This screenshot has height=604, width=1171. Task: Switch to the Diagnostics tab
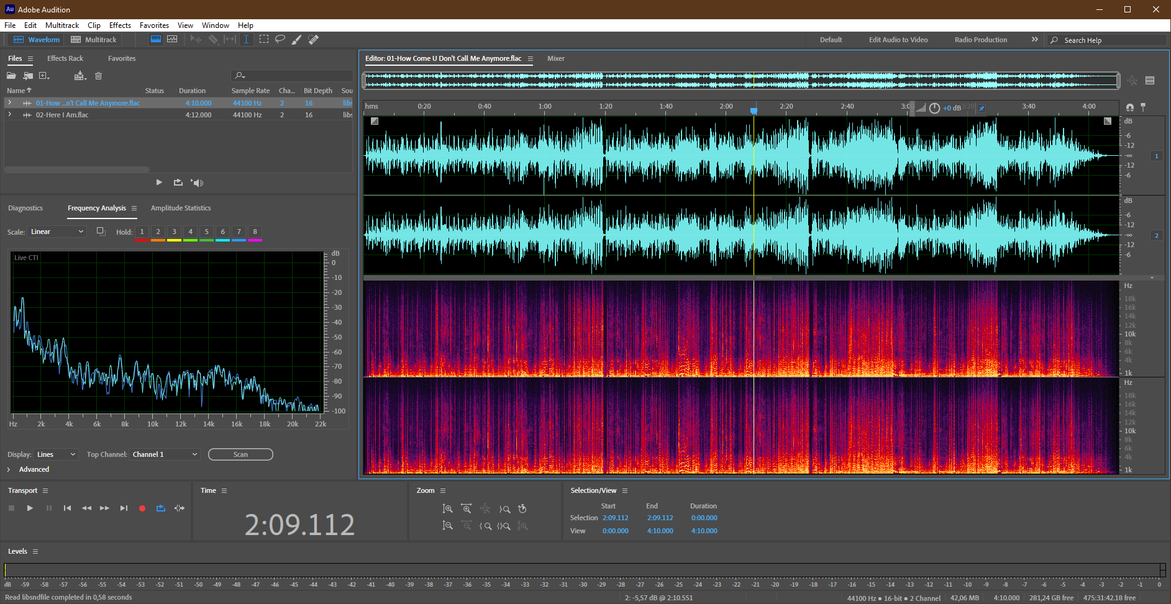(x=25, y=208)
